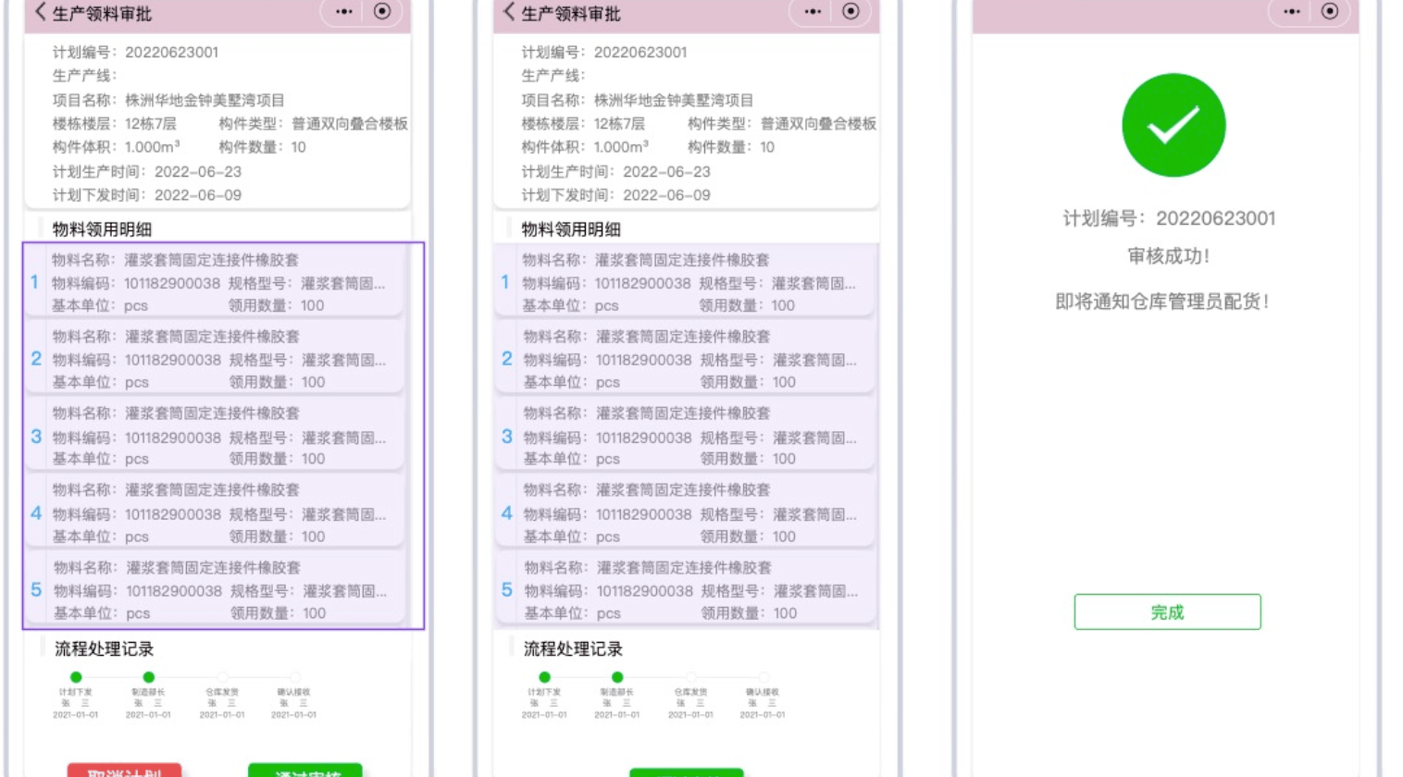The width and height of the screenshot is (1403, 777).
Task: Select the 确认接收 step dot on the middle screen
Action: pos(764,677)
